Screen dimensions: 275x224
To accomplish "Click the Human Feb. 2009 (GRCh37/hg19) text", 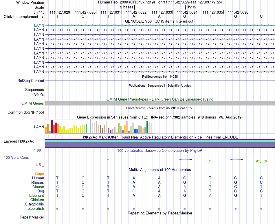I will (126, 2).
